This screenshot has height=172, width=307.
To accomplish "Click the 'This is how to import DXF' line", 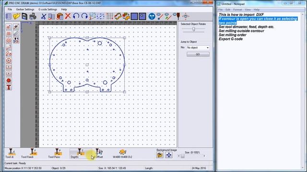I will coord(241,15).
